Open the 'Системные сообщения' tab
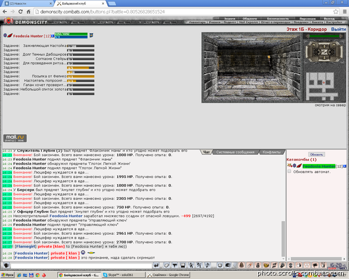The image size is (349, 279). (235, 152)
